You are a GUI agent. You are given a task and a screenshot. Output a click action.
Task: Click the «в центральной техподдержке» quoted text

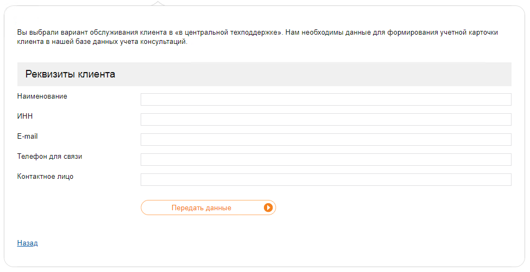[x=229, y=33]
